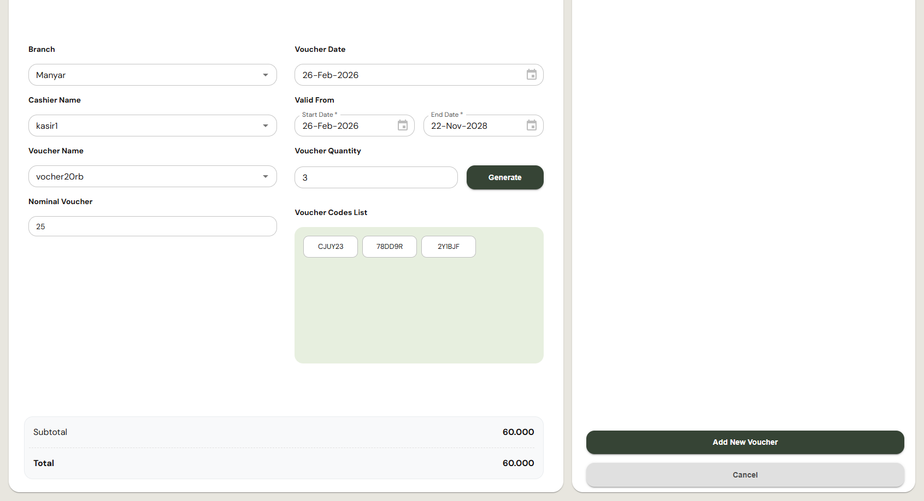Expand the Voucher Name dropdown showing vocher20rb

(152, 176)
